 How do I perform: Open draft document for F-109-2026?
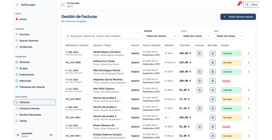click(x=213, y=108)
